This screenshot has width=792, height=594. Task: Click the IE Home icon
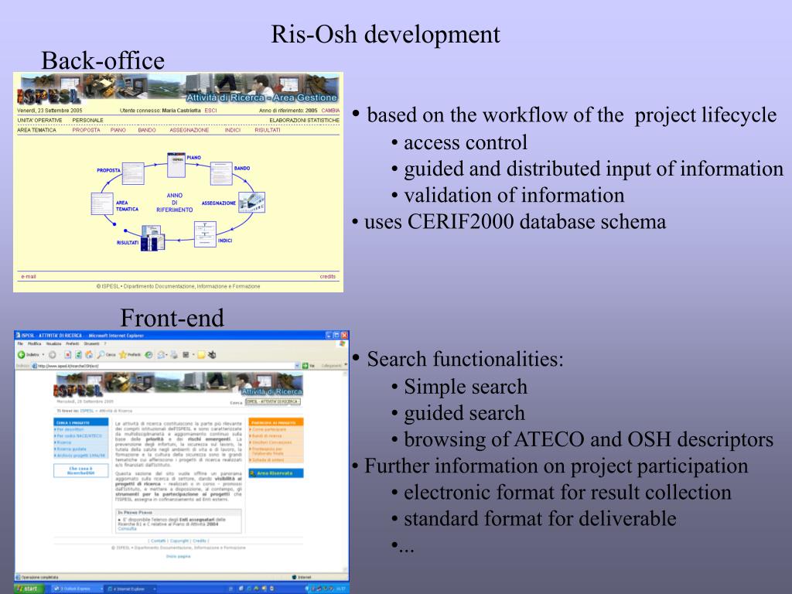[89, 355]
